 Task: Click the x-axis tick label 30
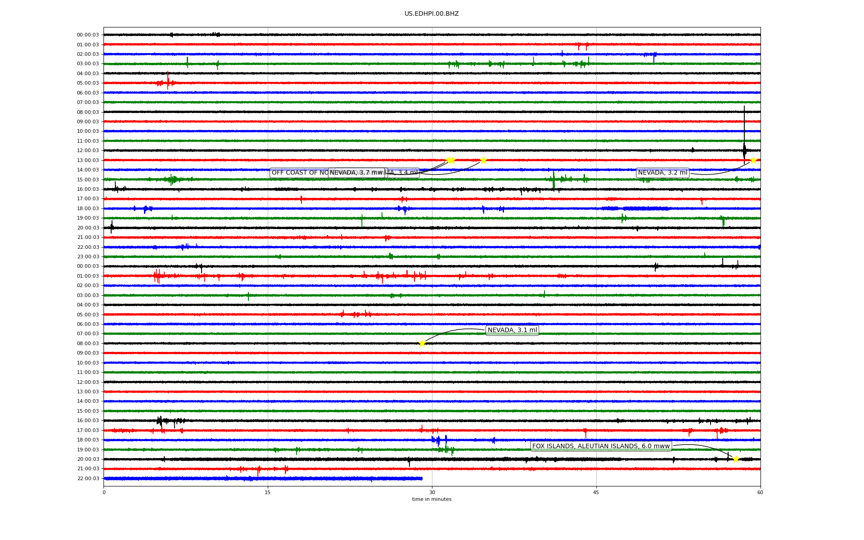pos(432,492)
